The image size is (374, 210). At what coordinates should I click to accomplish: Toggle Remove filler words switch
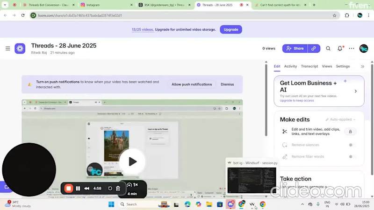352,156
